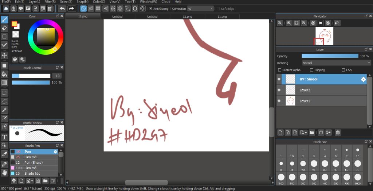Pick brush size 1000 preset
Screen dimensions: 373x191
[358, 179]
